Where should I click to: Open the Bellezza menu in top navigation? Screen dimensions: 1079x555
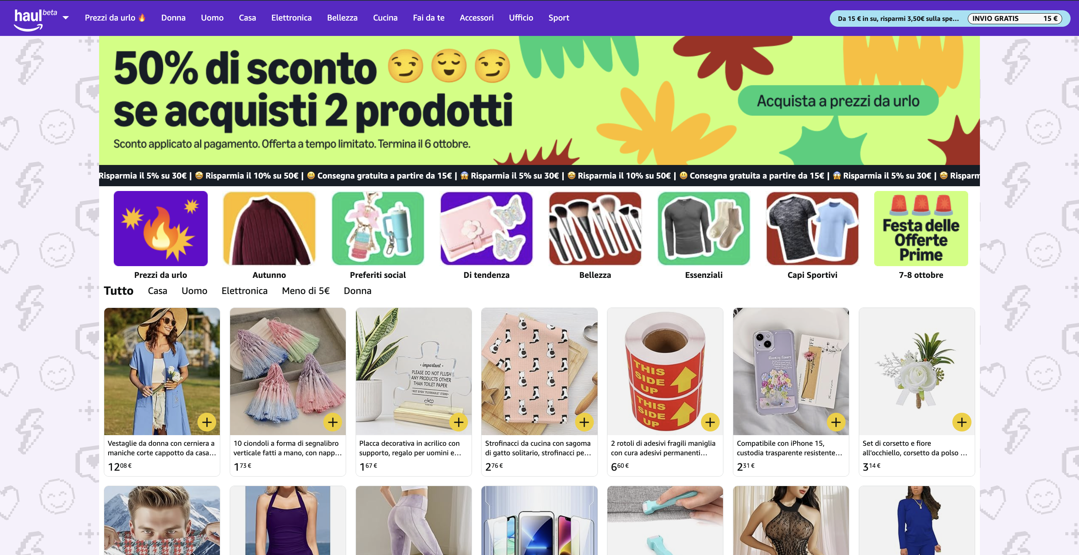[342, 18]
